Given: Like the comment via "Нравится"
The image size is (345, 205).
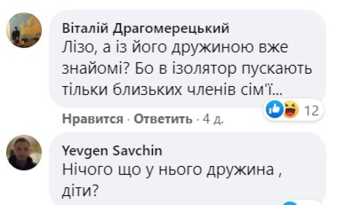Looking at the screenshot, I should point(92,119).
